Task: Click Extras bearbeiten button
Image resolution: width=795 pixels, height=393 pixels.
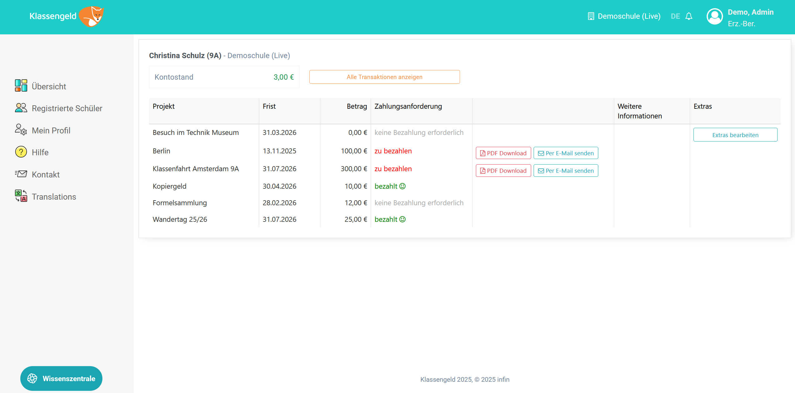Action: pos(735,135)
